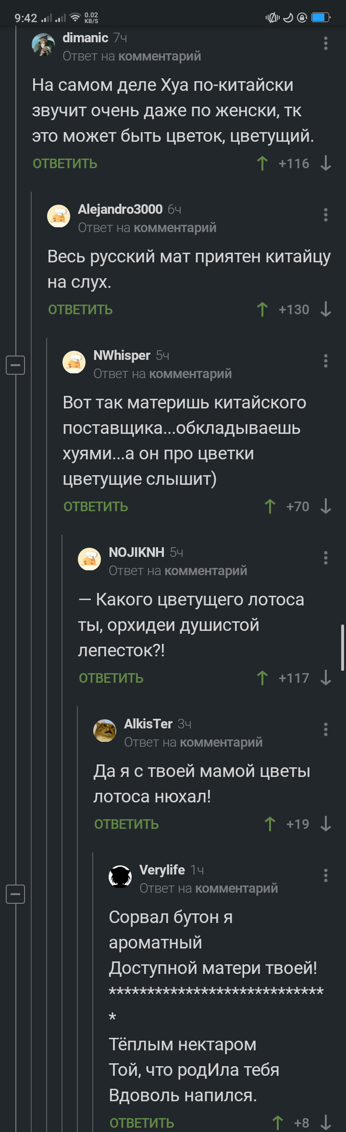Jump to parent via AlkisTer's 'комментарий' link
This screenshot has height=1132, width=346.
pos(221,742)
